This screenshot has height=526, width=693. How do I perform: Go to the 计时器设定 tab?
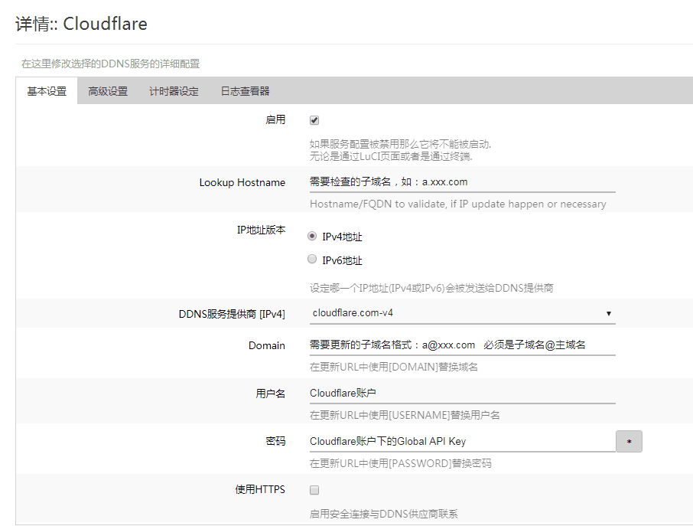coord(174,92)
